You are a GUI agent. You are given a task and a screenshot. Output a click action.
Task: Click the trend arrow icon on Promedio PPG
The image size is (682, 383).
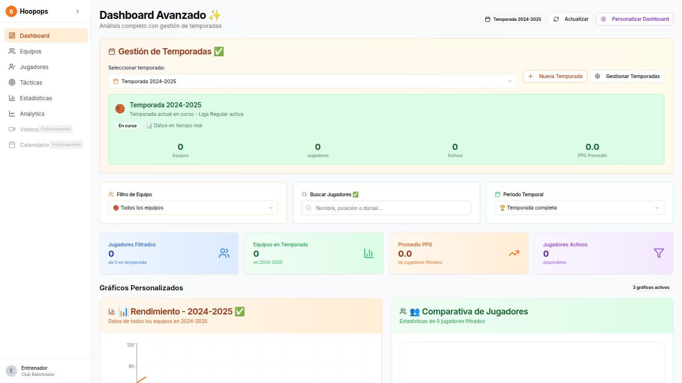pyautogui.click(x=514, y=253)
